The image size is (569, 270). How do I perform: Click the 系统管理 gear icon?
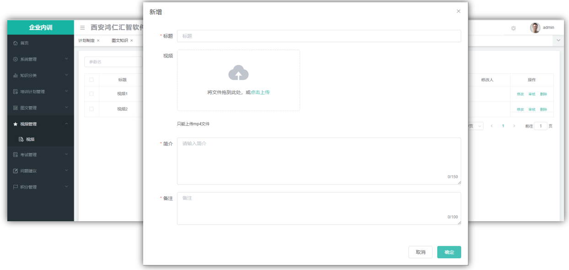[x=16, y=59]
